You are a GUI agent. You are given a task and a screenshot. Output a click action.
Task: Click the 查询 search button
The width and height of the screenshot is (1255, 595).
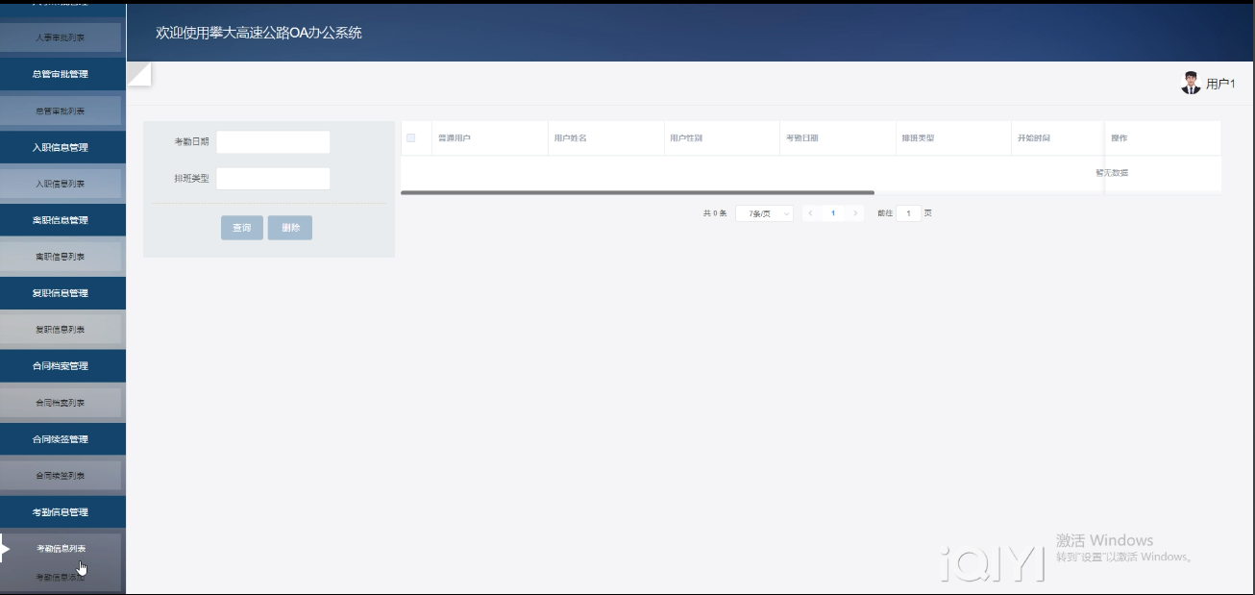pos(242,228)
